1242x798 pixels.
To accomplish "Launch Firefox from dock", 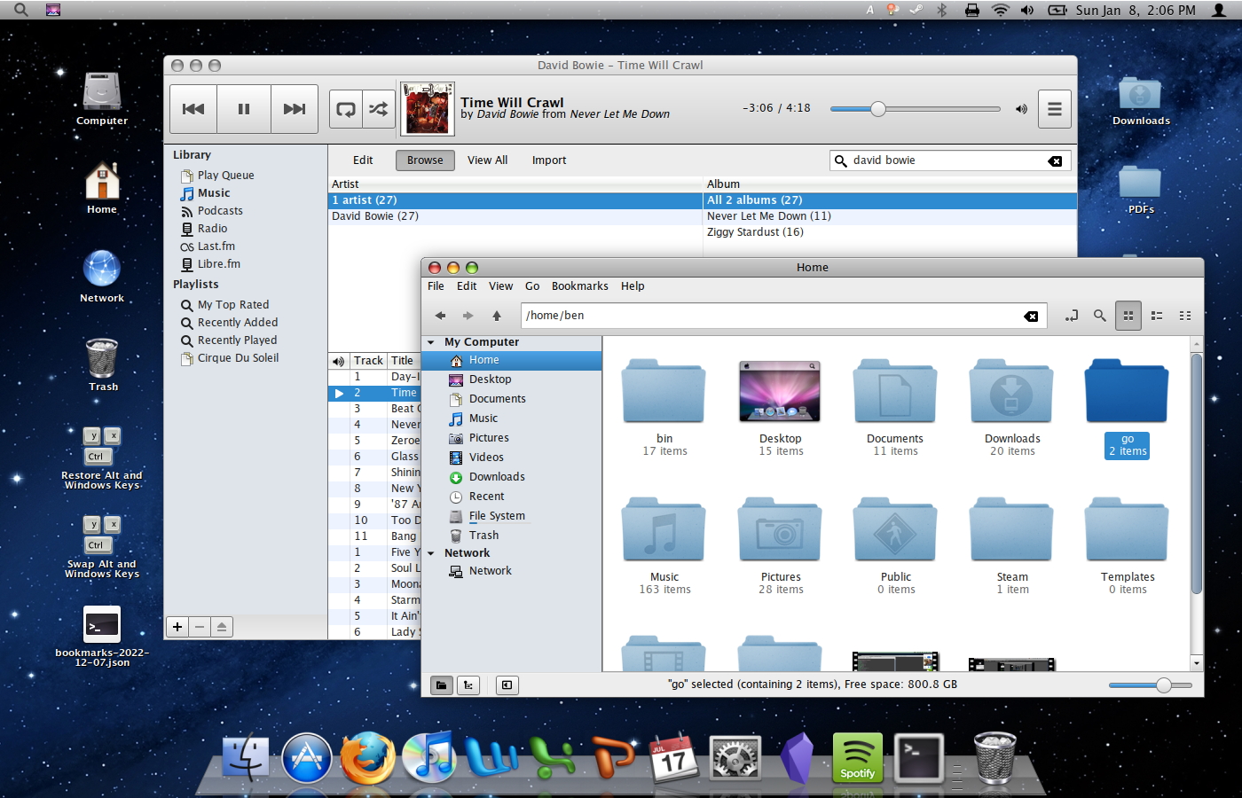I will click(367, 759).
